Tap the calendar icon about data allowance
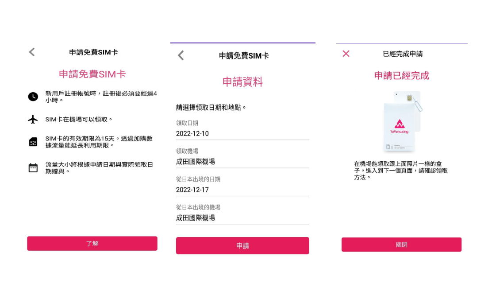This screenshot has width=496, height=284. pyautogui.click(x=33, y=168)
